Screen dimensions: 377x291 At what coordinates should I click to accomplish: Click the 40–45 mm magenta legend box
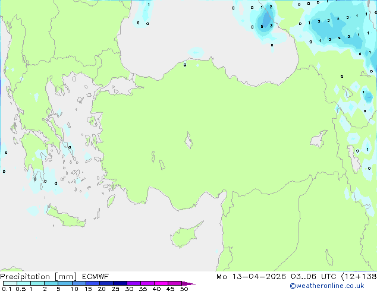(x=161, y=283)
